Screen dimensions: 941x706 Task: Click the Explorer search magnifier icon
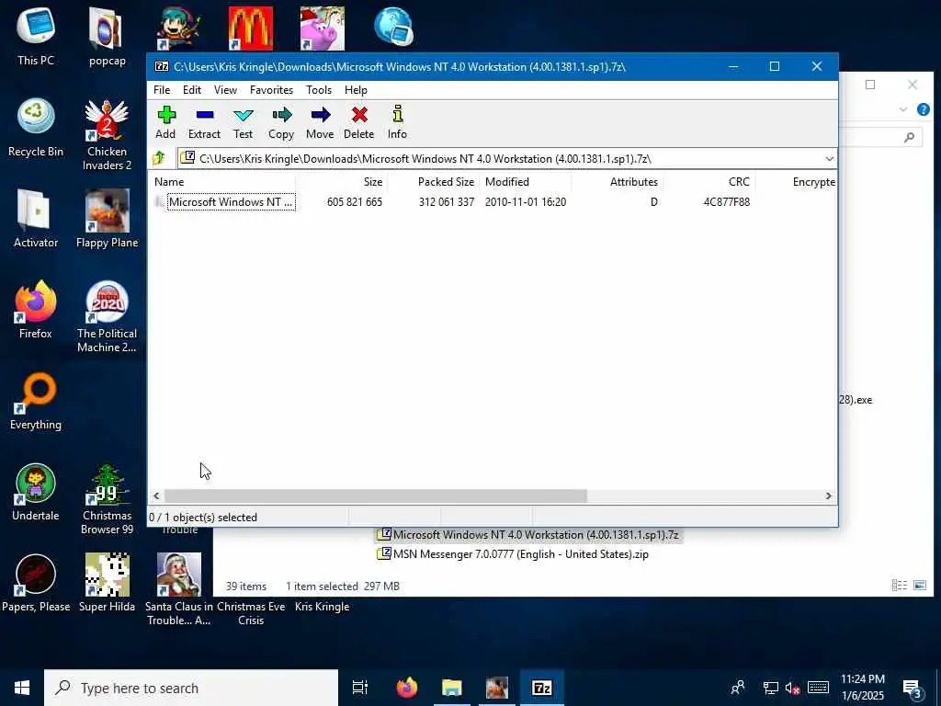[909, 138]
